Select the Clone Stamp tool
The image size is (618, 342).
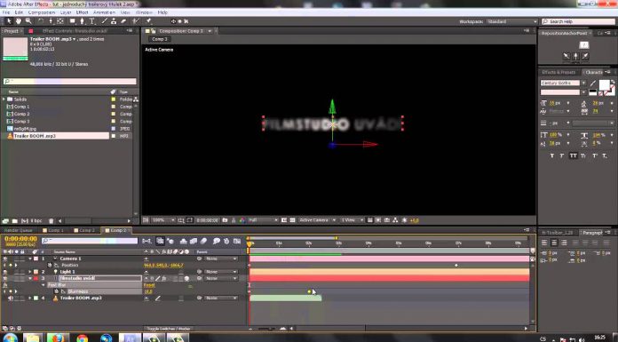114,21
